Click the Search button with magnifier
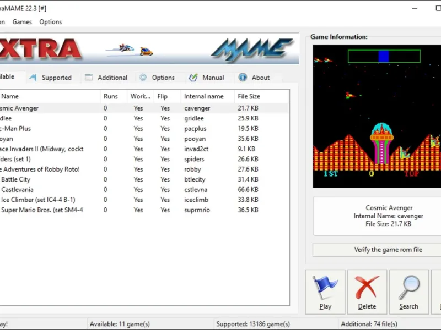The height and width of the screenshot is (330, 441). (x=409, y=292)
